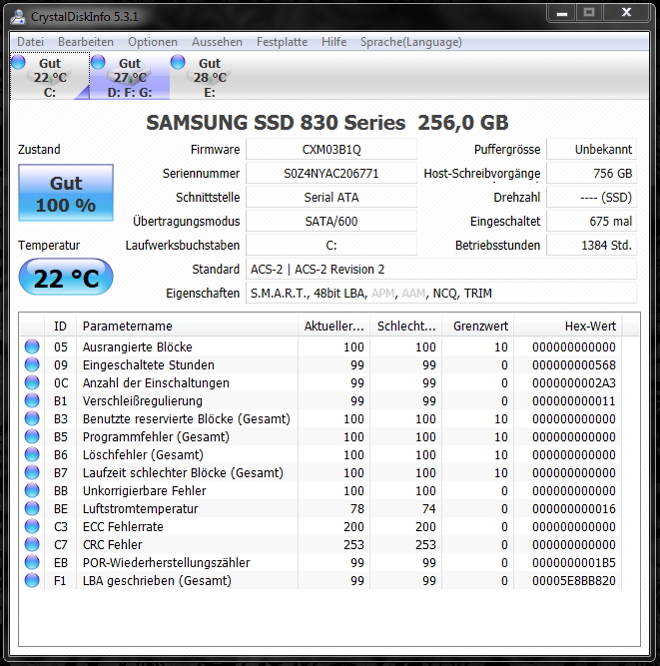This screenshot has height=666, width=660.
Task: Click the Gut 100 % health status button
Action: pyautogui.click(x=66, y=193)
